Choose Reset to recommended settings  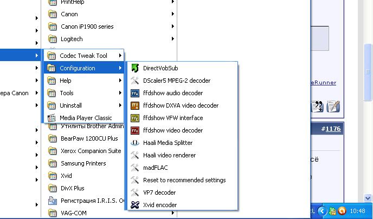tap(184, 180)
